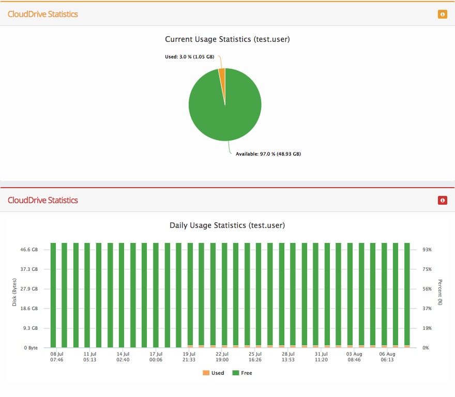The width and height of the screenshot is (455, 397).
Task: Click the bar above 25 Jul 16:26
Action: click(259, 295)
